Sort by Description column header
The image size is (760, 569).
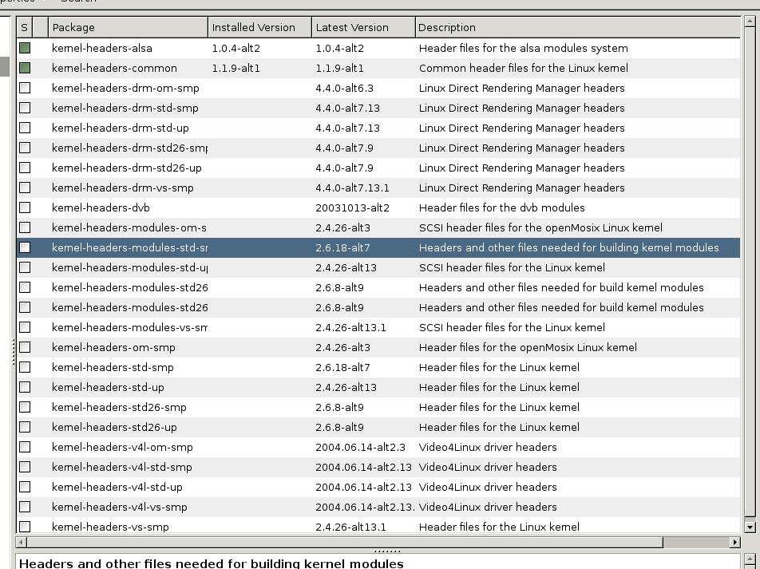[x=578, y=27]
